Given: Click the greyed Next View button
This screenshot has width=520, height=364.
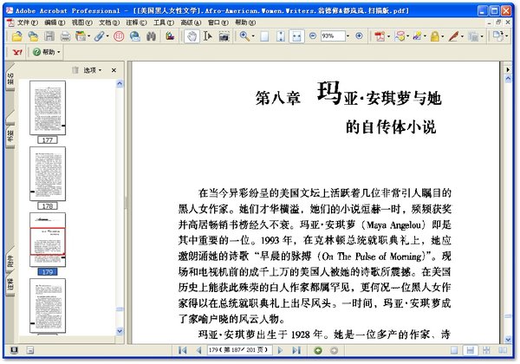Looking at the screenshot, I should point(334,350).
